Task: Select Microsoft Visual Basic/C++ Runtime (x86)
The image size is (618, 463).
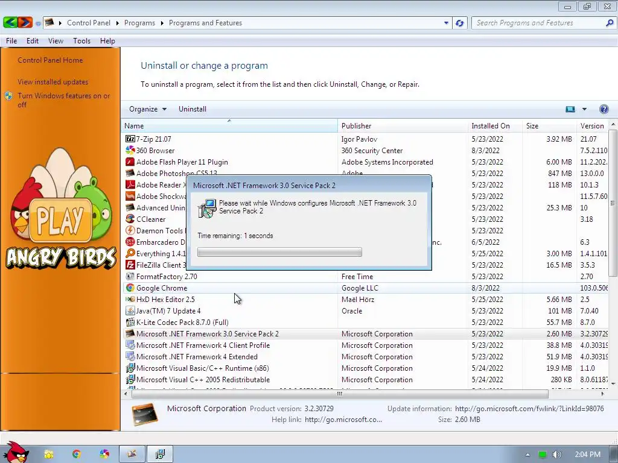Action: tap(365, 368)
